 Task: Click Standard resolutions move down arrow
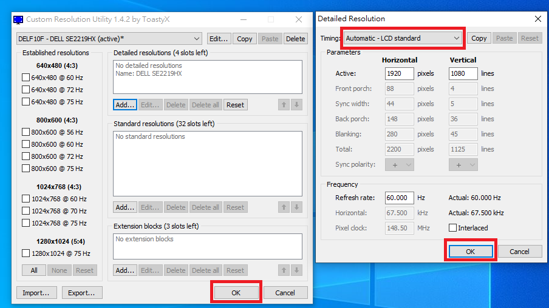coord(296,207)
